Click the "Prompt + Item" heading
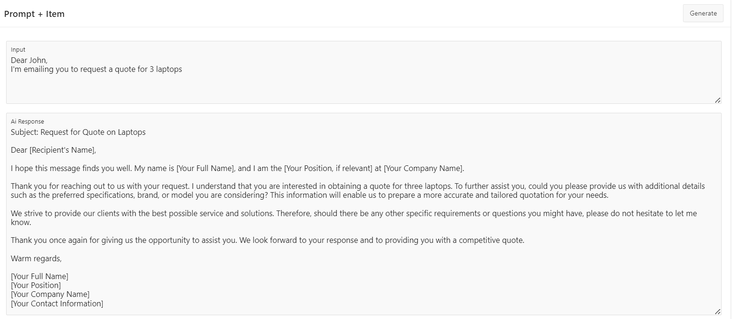Image resolution: width=732 pixels, height=319 pixels. [x=34, y=14]
